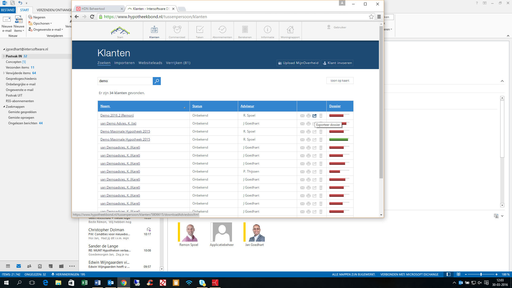Open the Demo 2016.2 (Remon) client link
Viewport: 512px width, 288px height.
click(117, 115)
